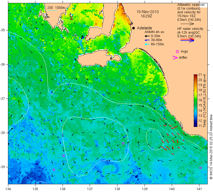Click the green 16°C region of the colorbar
Screen dimensions: 213x192
(195, 100)
